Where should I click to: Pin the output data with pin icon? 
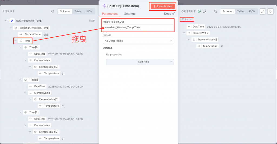click(270, 11)
